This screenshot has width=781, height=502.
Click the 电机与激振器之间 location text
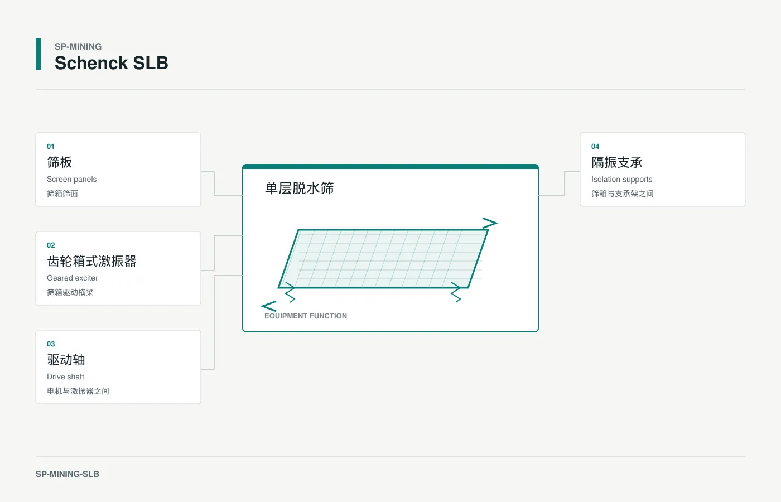(78, 391)
